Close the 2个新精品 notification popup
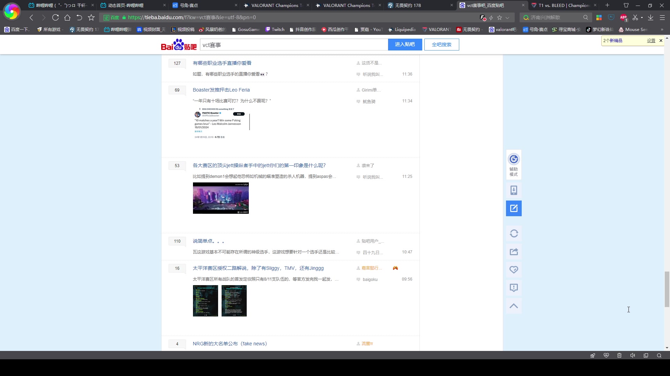670x376 pixels. coord(661,41)
